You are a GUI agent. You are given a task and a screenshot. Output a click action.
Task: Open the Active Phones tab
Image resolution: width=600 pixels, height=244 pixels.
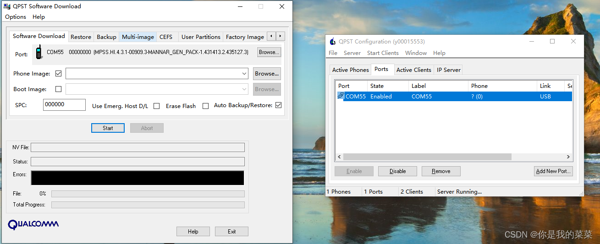[350, 70]
